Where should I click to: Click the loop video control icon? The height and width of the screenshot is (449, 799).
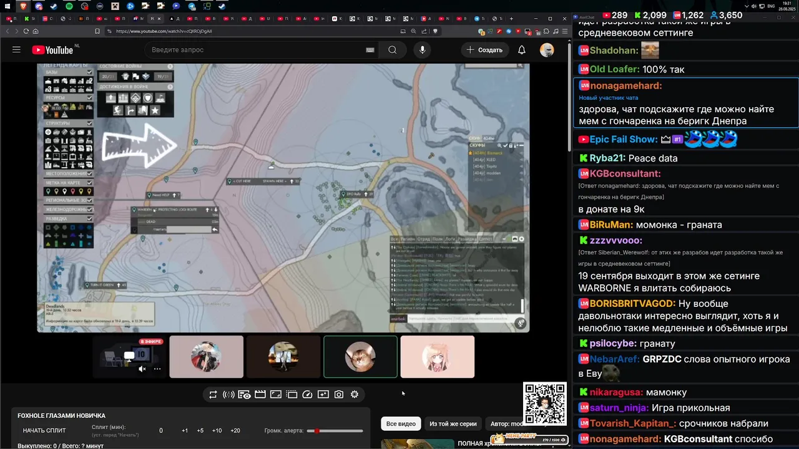pyautogui.click(x=213, y=394)
